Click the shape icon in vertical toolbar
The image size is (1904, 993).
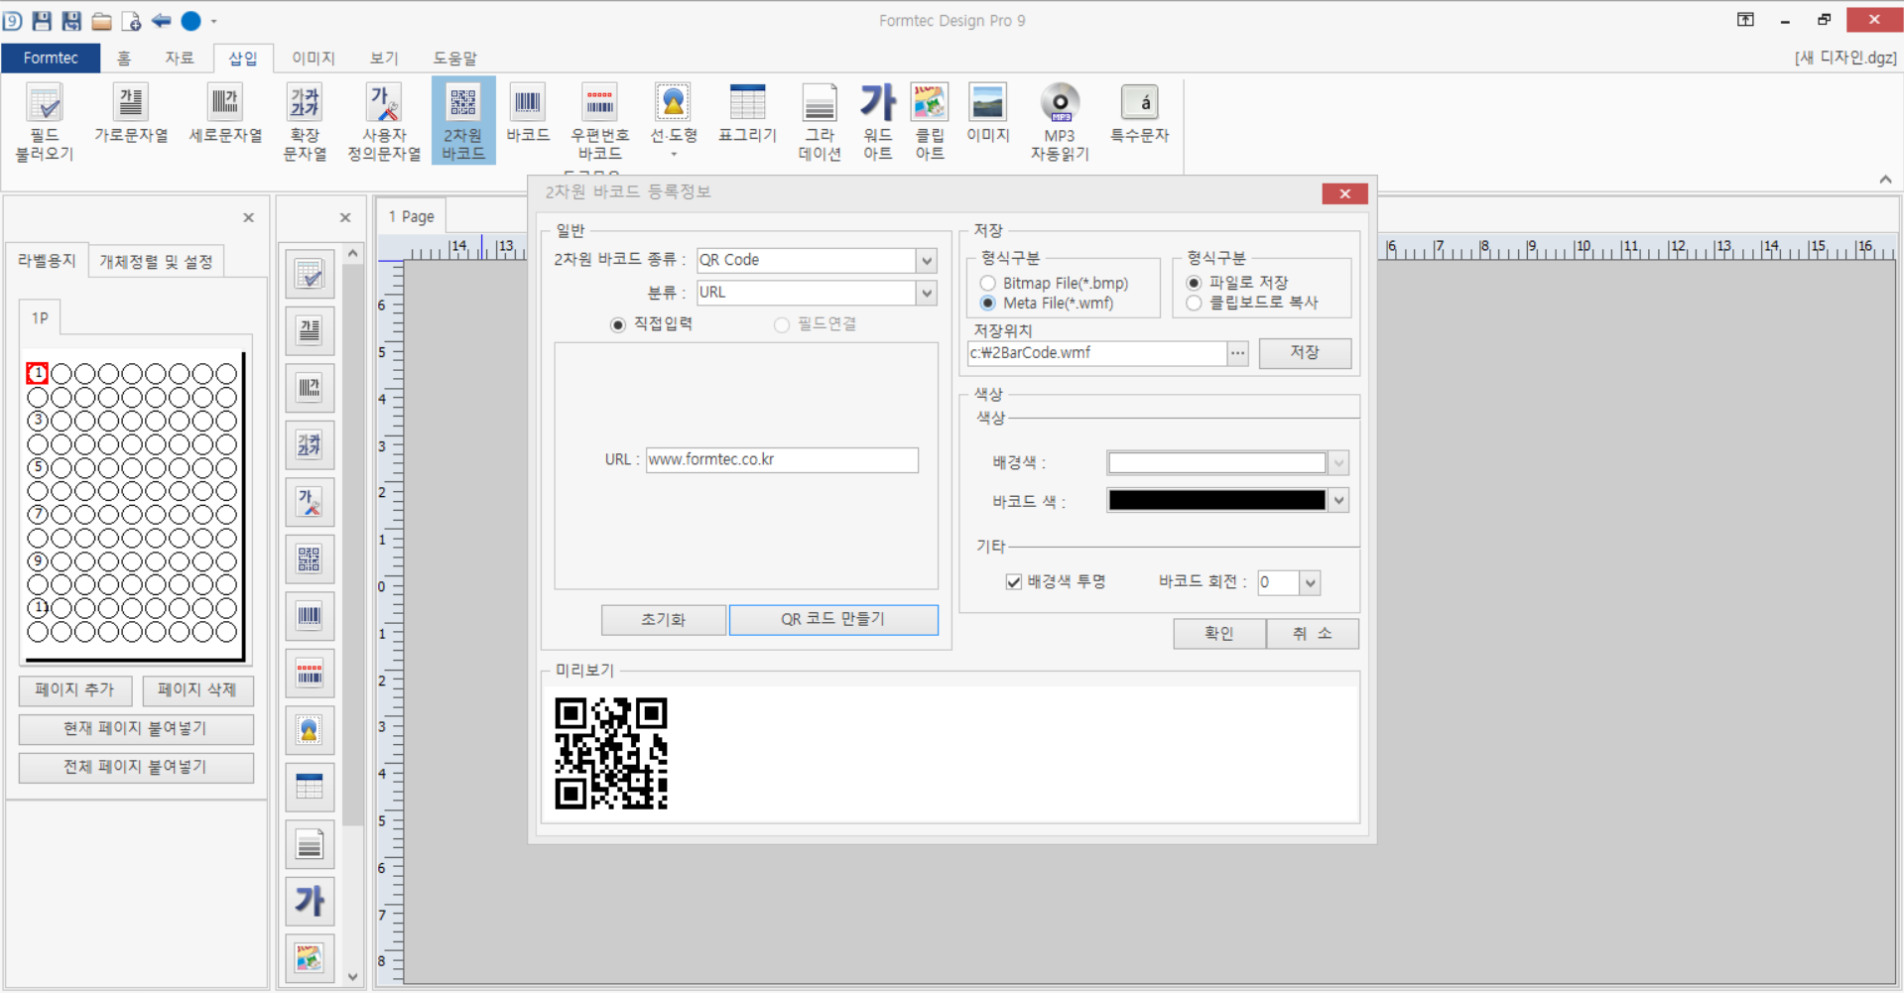click(x=310, y=730)
